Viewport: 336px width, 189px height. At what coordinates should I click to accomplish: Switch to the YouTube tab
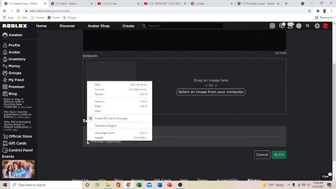tap(118, 4)
